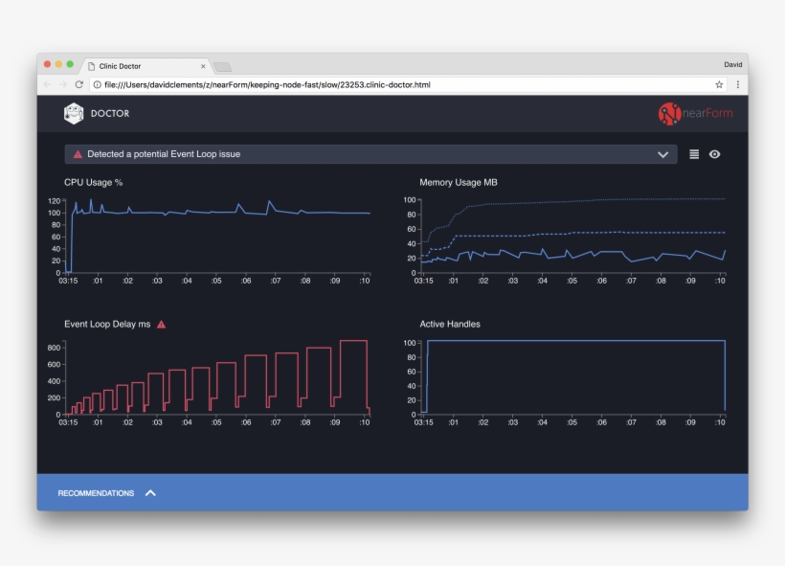Viewport: 785px width, 566px height.
Task: Open browser options with the three-dot icon
Action: pos(737,84)
